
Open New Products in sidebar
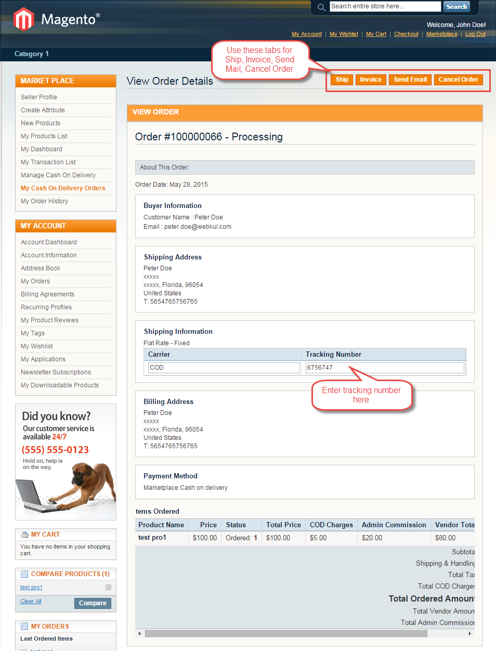pos(41,123)
